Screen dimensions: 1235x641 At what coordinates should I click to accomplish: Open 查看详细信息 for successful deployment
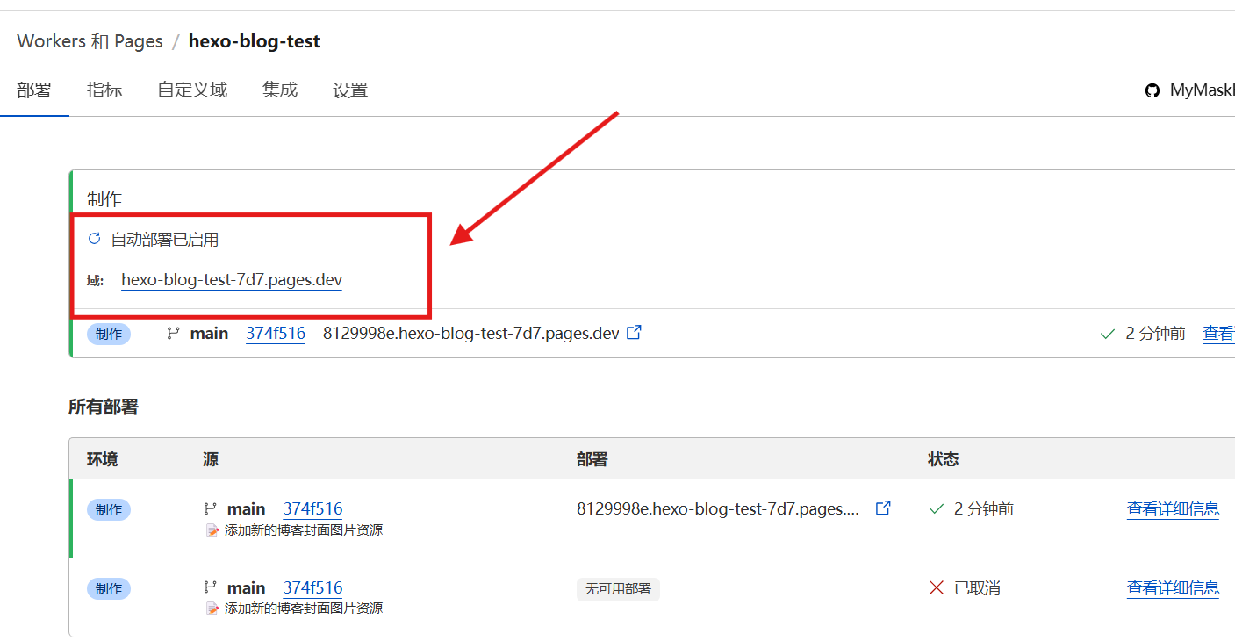(x=1173, y=508)
